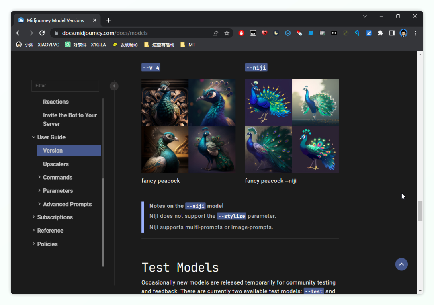The height and width of the screenshot is (305, 434).
Task: Expand the Commands section in sidebar
Action: click(x=39, y=177)
